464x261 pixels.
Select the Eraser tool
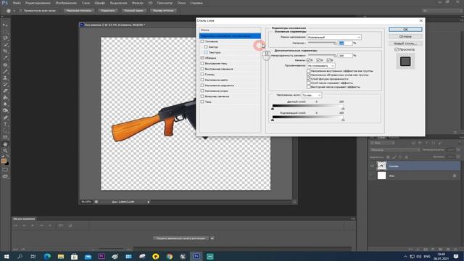[5, 91]
